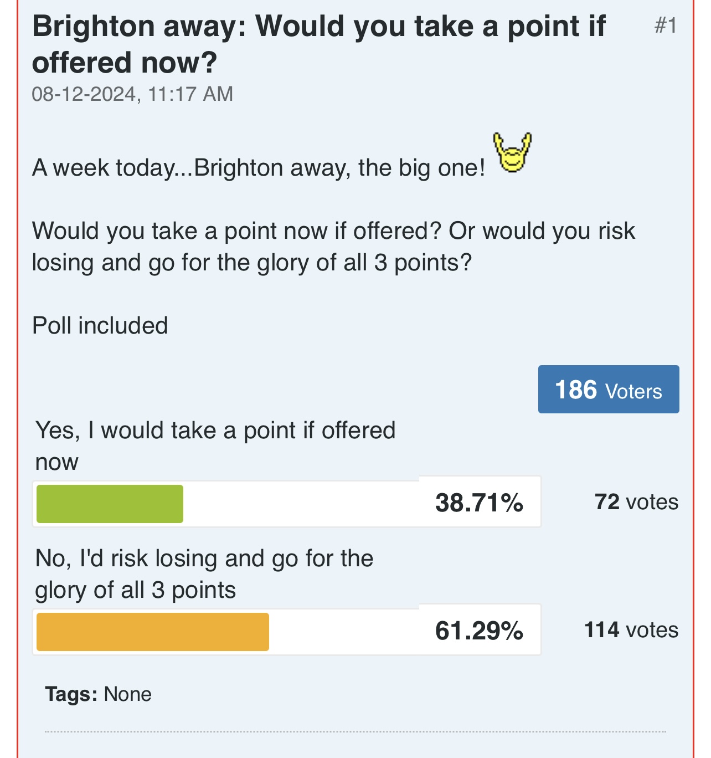Viewport: 711px width, 758px height.
Task: Click the empty track of the Yes bar
Action: pyautogui.click(x=301, y=504)
